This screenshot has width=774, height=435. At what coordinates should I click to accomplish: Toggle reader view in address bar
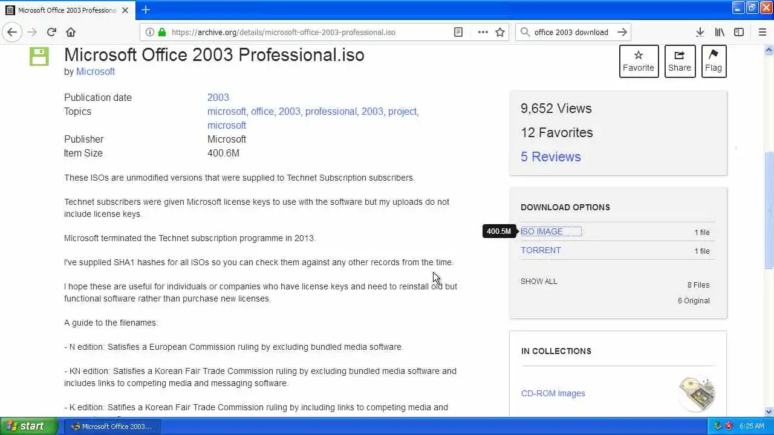(x=458, y=32)
